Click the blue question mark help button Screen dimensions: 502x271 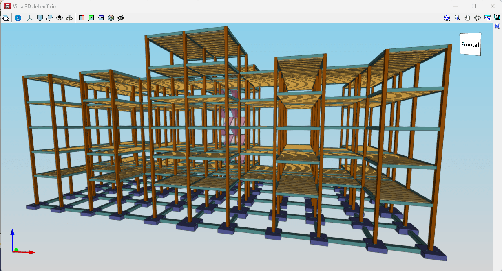click(x=497, y=26)
